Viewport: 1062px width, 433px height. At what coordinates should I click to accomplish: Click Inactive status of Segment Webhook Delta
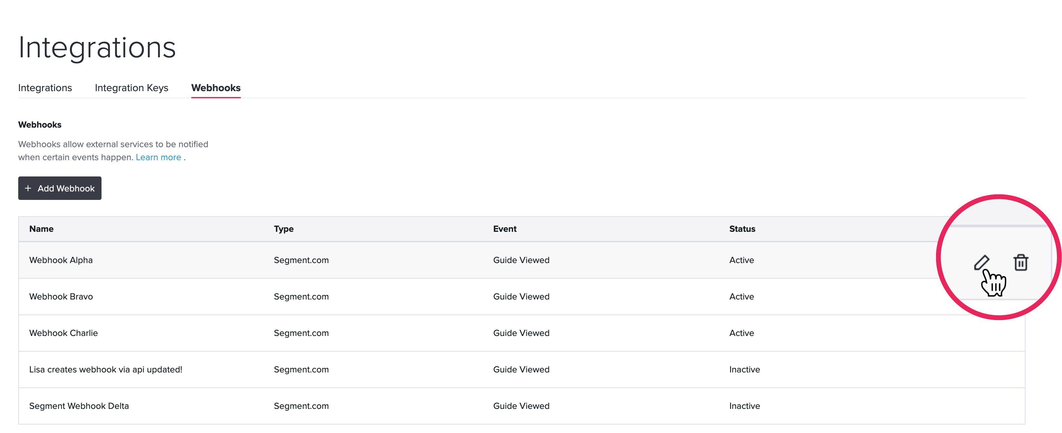coord(744,406)
